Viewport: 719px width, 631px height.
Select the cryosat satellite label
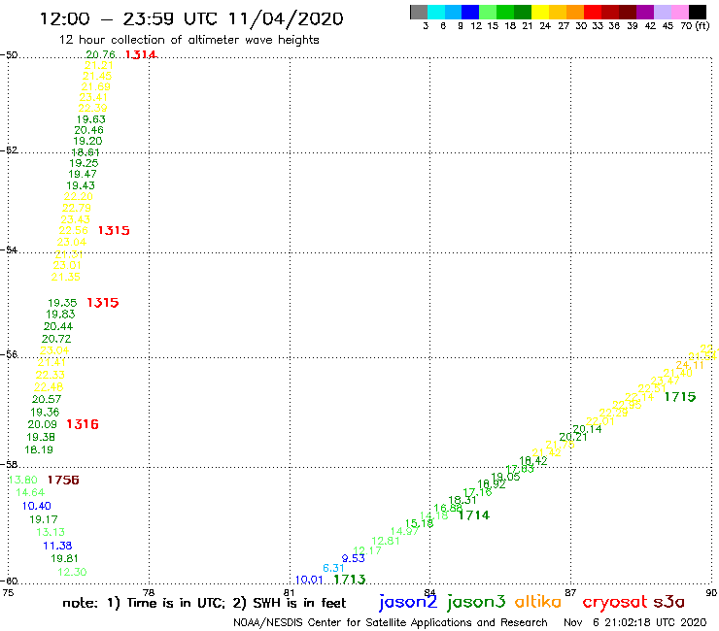(x=614, y=603)
